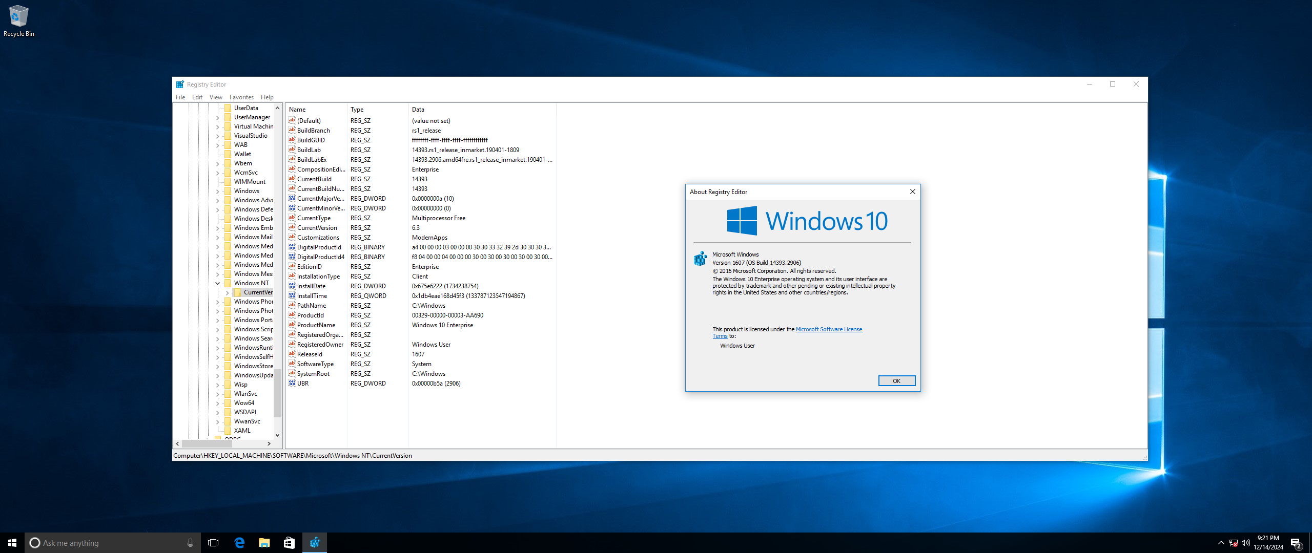Click the tree pane horizontal scrollbar thumb
This screenshot has width=1312, height=553.
[x=208, y=444]
